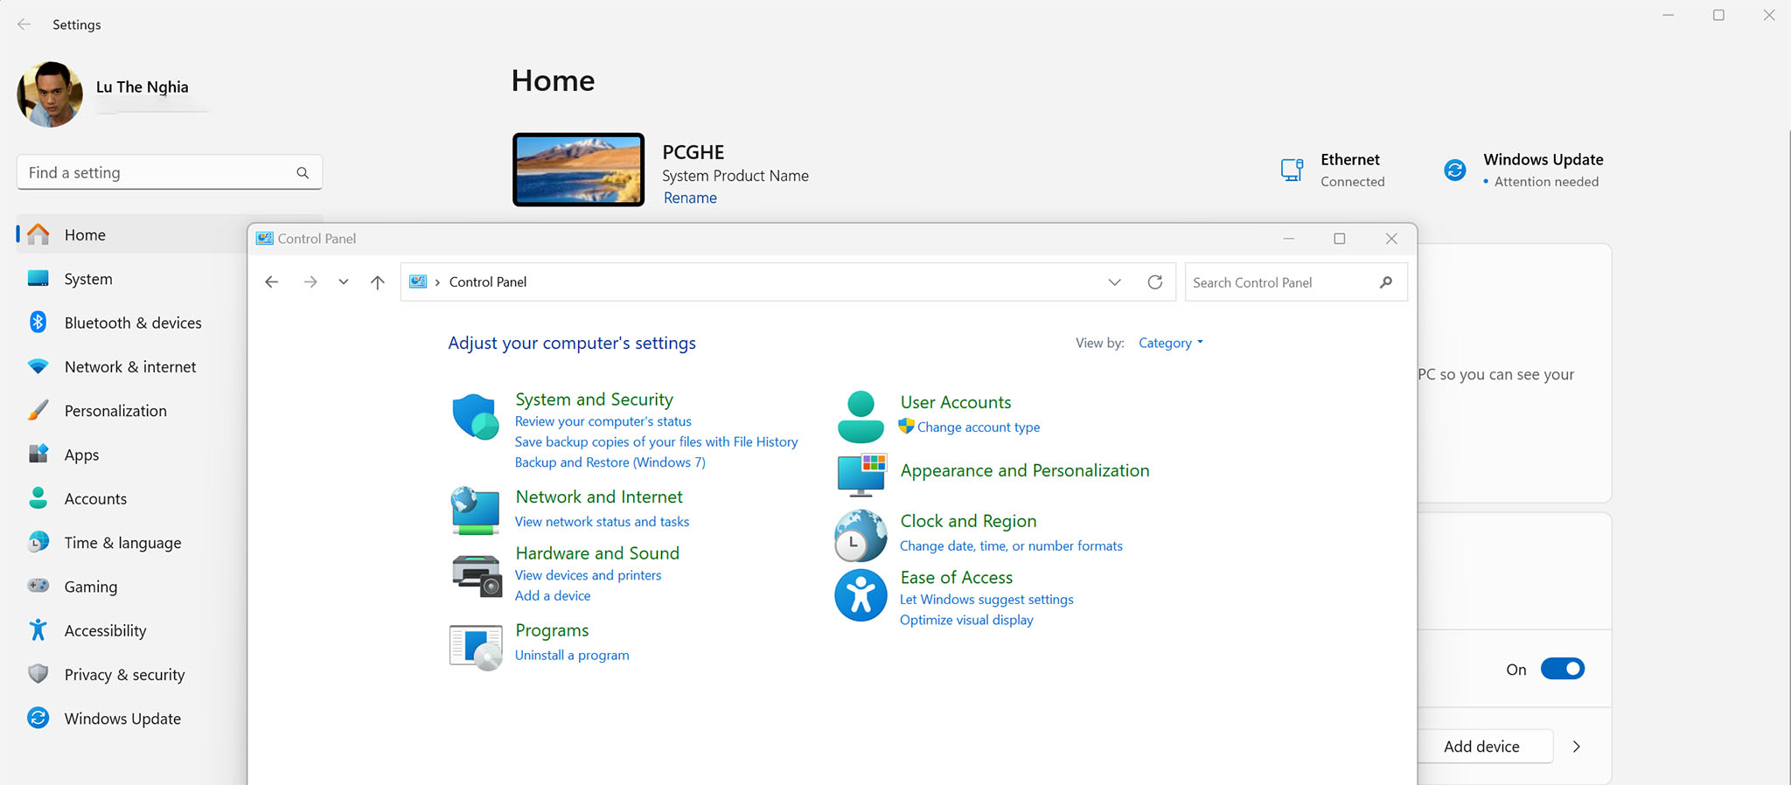Click the Hardware and Sound printer icon
The height and width of the screenshot is (785, 1791).
(x=477, y=576)
